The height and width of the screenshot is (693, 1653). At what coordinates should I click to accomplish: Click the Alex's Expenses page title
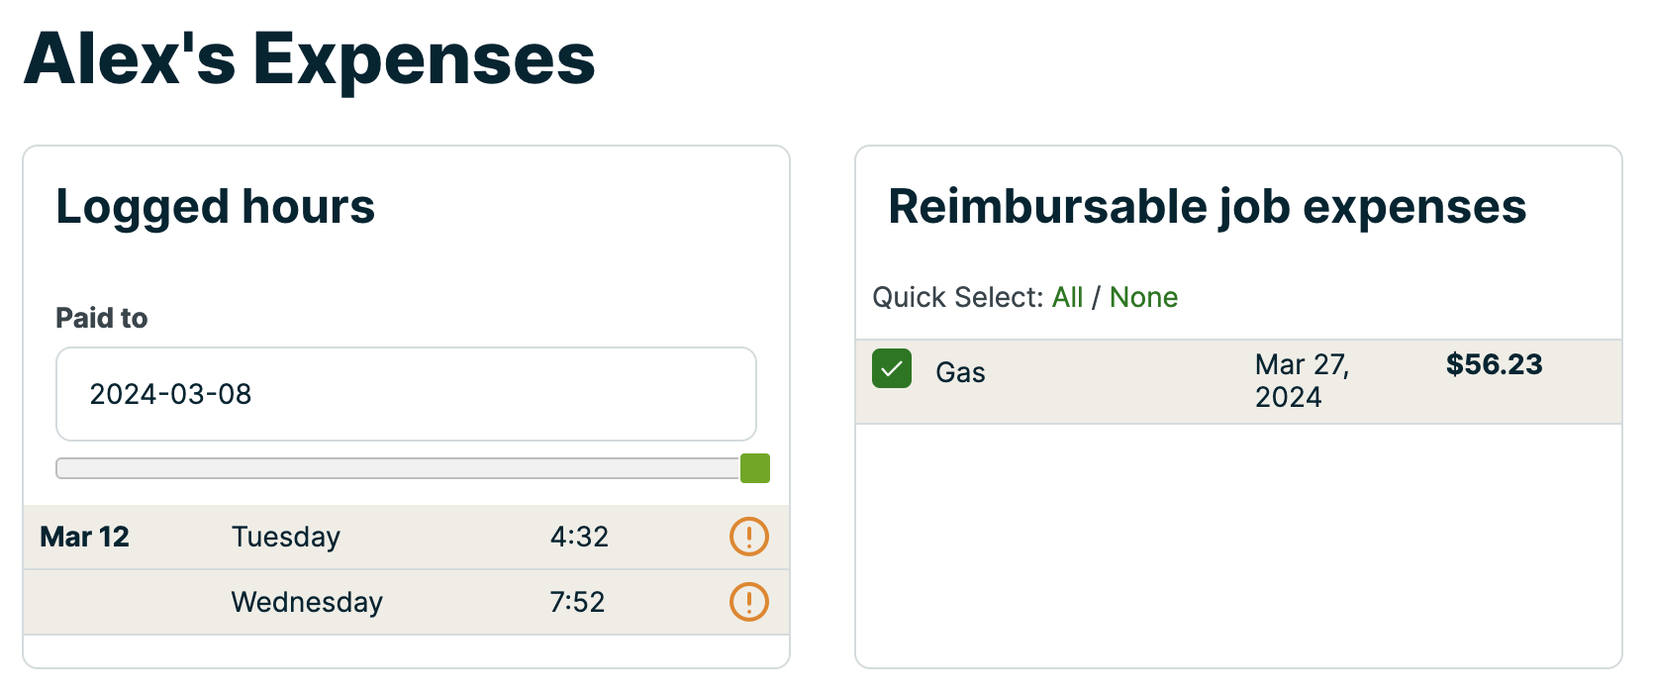tap(310, 59)
